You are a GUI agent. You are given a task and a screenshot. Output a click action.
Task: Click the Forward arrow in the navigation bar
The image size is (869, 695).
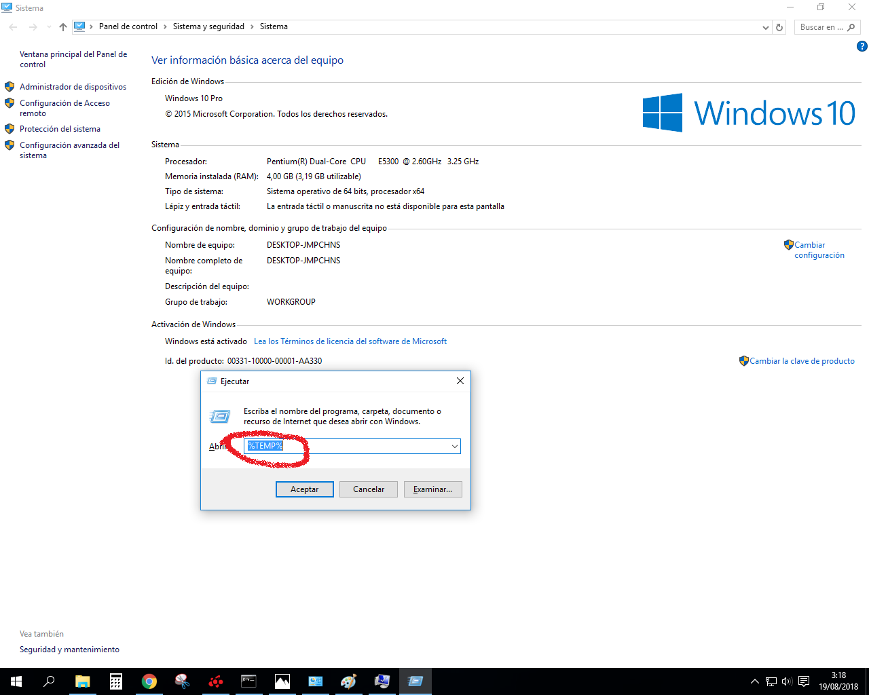[x=33, y=27]
